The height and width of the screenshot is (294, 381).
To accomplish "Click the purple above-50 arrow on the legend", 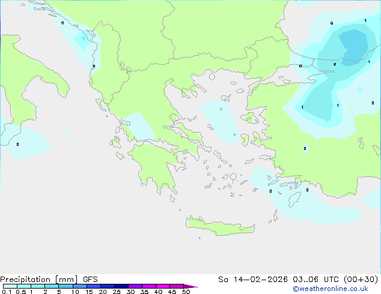I will (190, 286).
